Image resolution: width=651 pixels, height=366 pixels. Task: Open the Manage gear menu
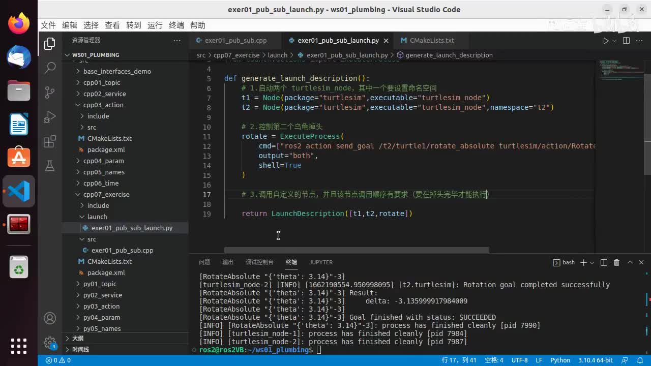(49, 342)
